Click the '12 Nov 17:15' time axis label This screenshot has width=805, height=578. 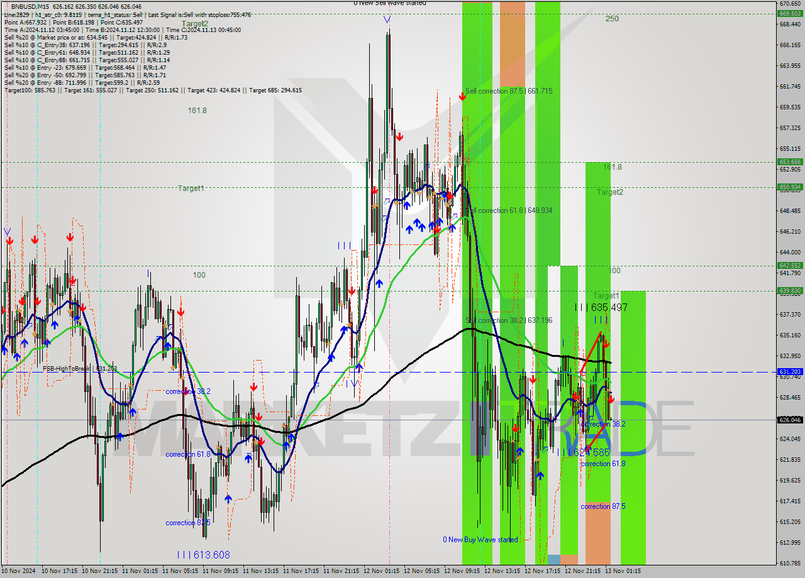[x=543, y=571]
